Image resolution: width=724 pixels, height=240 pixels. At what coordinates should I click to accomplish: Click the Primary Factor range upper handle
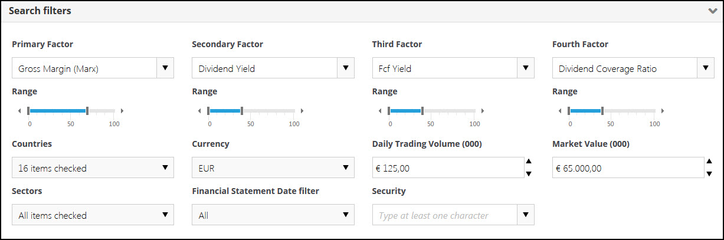87,111
